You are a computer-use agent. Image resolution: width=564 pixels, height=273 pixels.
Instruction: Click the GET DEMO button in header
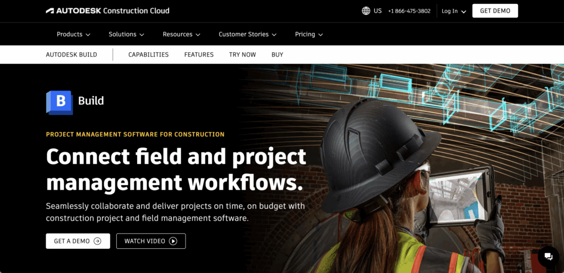coord(495,11)
